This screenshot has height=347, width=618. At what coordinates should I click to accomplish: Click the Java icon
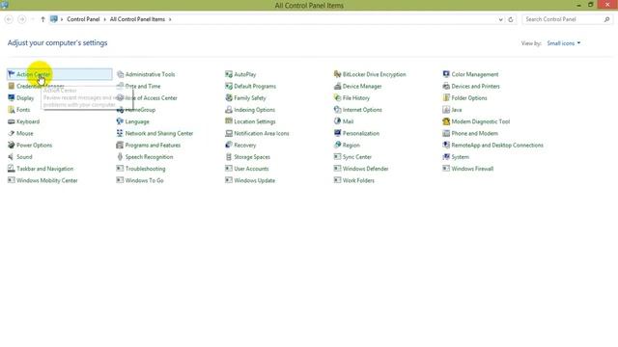click(x=446, y=110)
